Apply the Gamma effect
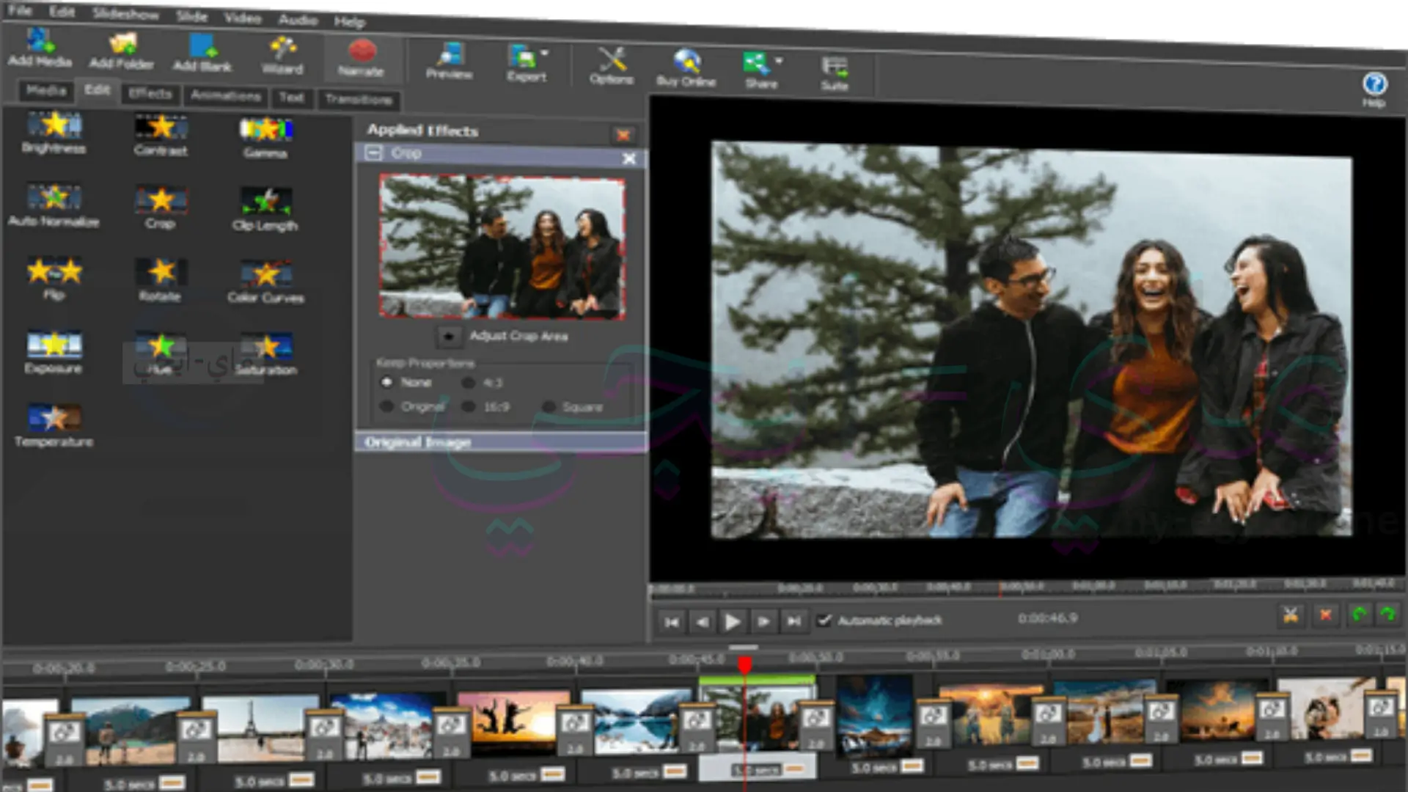The width and height of the screenshot is (1408, 792). click(265, 137)
